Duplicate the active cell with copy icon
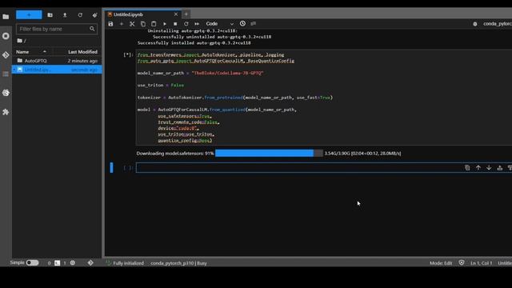 [467, 168]
